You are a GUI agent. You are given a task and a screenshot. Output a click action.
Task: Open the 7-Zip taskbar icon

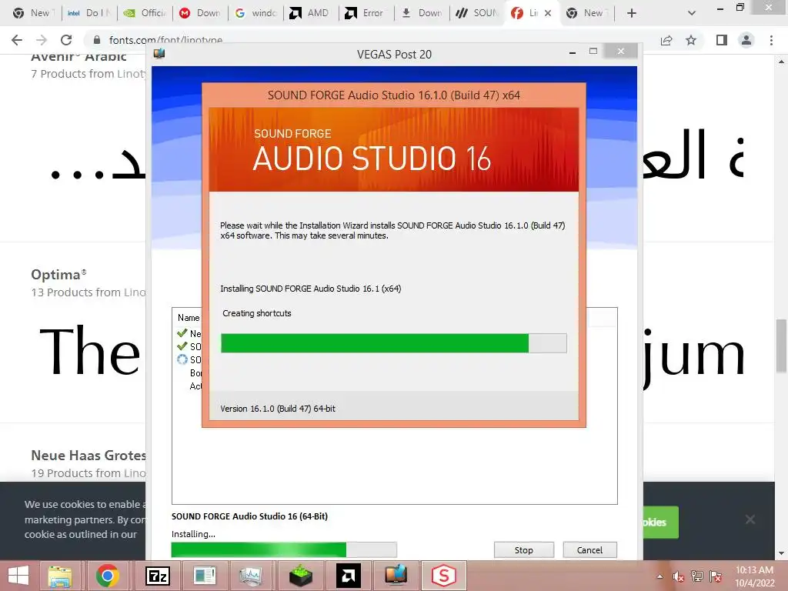pos(157,576)
